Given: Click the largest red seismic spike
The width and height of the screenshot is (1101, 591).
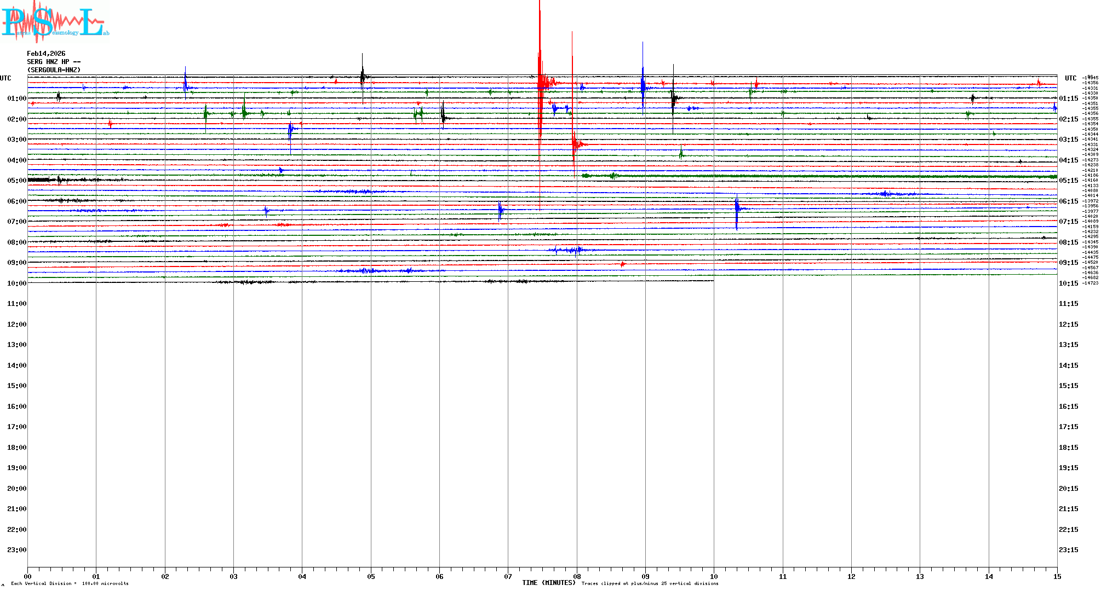Looking at the screenshot, I should 540,66.
